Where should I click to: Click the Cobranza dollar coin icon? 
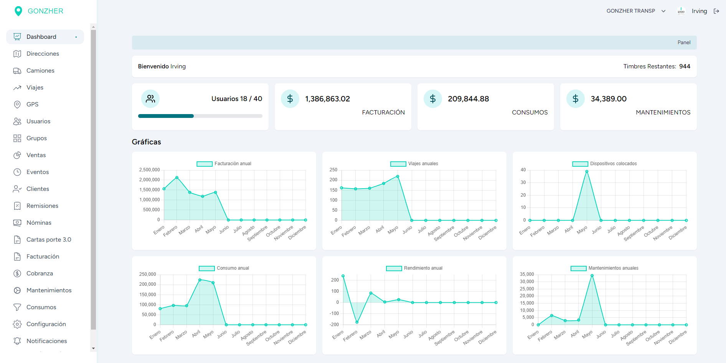tap(17, 273)
